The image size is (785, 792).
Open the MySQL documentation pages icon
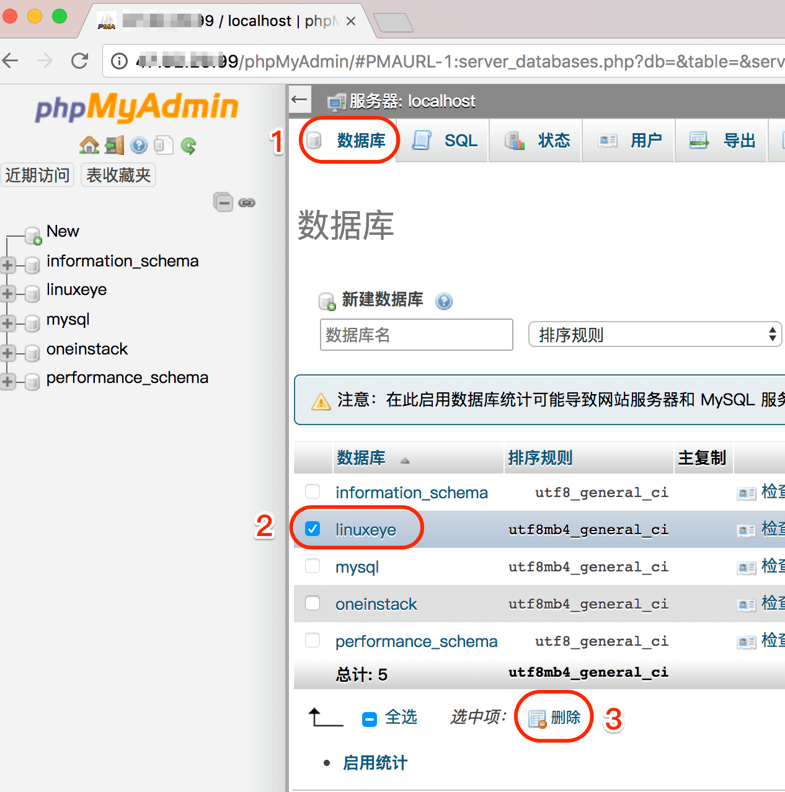(x=164, y=146)
